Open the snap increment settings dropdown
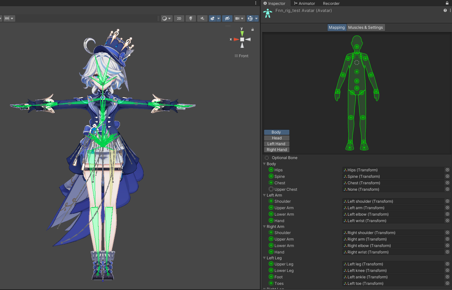This screenshot has height=290, width=452. pyautogui.click(x=9, y=18)
